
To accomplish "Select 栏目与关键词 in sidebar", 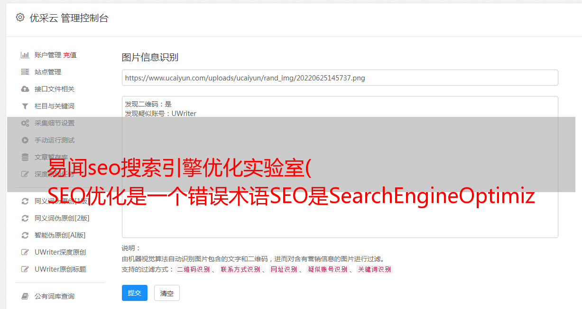I will pos(55,106).
